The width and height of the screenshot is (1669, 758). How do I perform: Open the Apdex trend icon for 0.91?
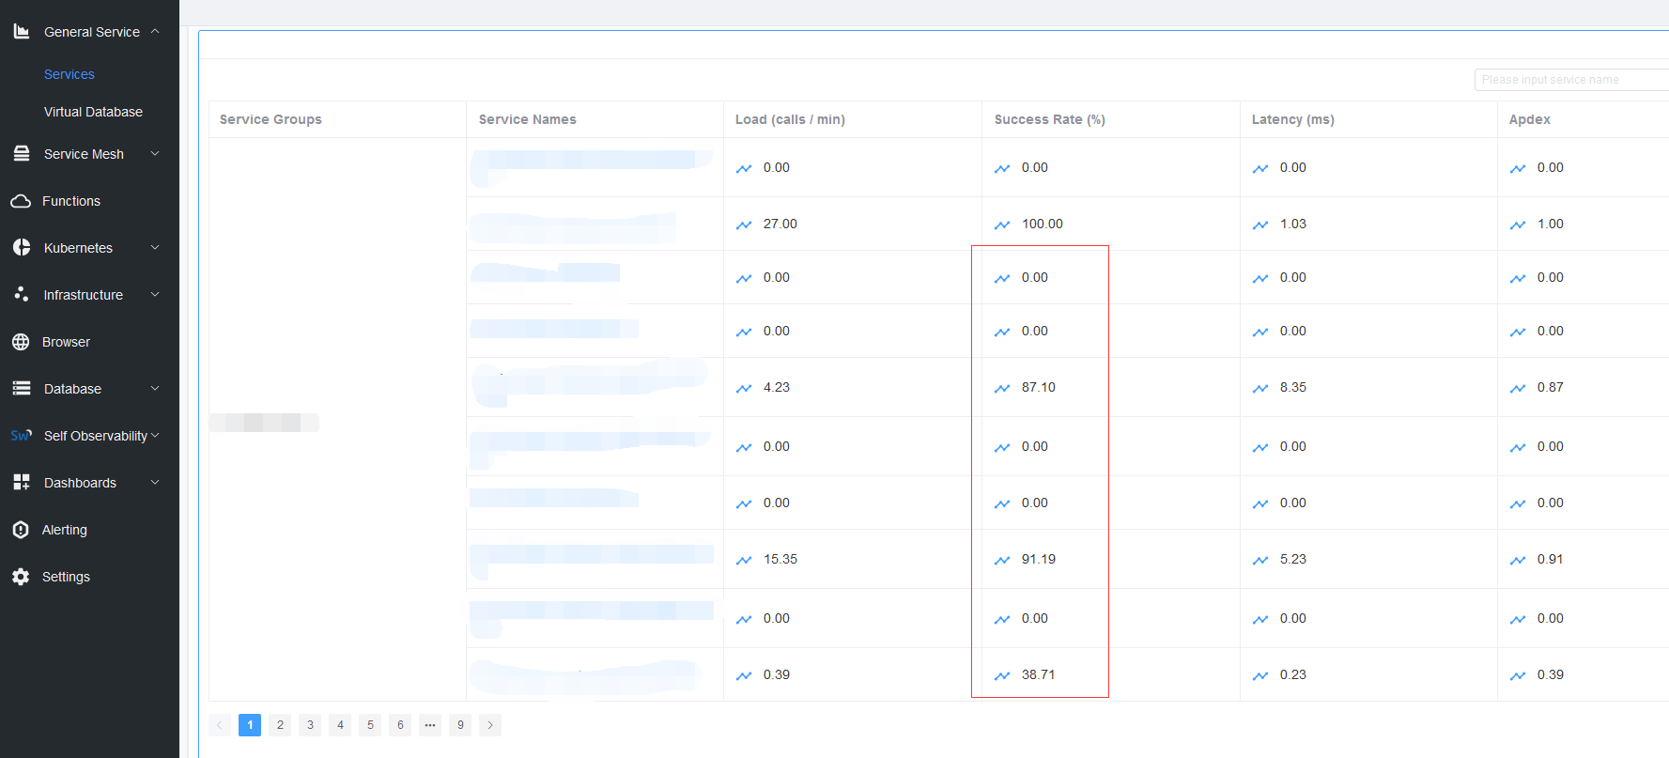(1518, 560)
